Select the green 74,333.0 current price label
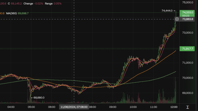198x111 pixels. pos(187,12)
